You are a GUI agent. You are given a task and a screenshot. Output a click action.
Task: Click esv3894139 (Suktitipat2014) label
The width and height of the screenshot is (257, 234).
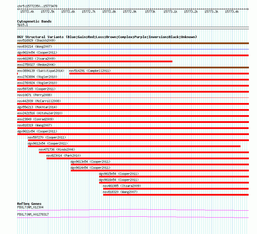tap(41, 71)
